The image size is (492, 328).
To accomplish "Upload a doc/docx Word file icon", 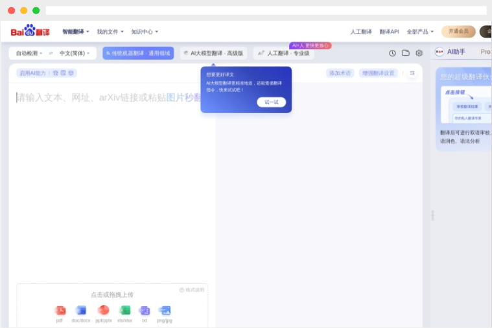I will 81,310.
